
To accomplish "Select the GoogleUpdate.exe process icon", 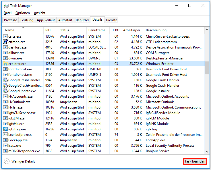I will tap(5, 91).
